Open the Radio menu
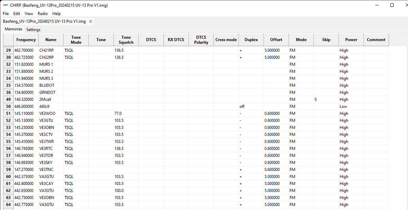Screen dimensions: 408x210 click(x=43, y=14)
